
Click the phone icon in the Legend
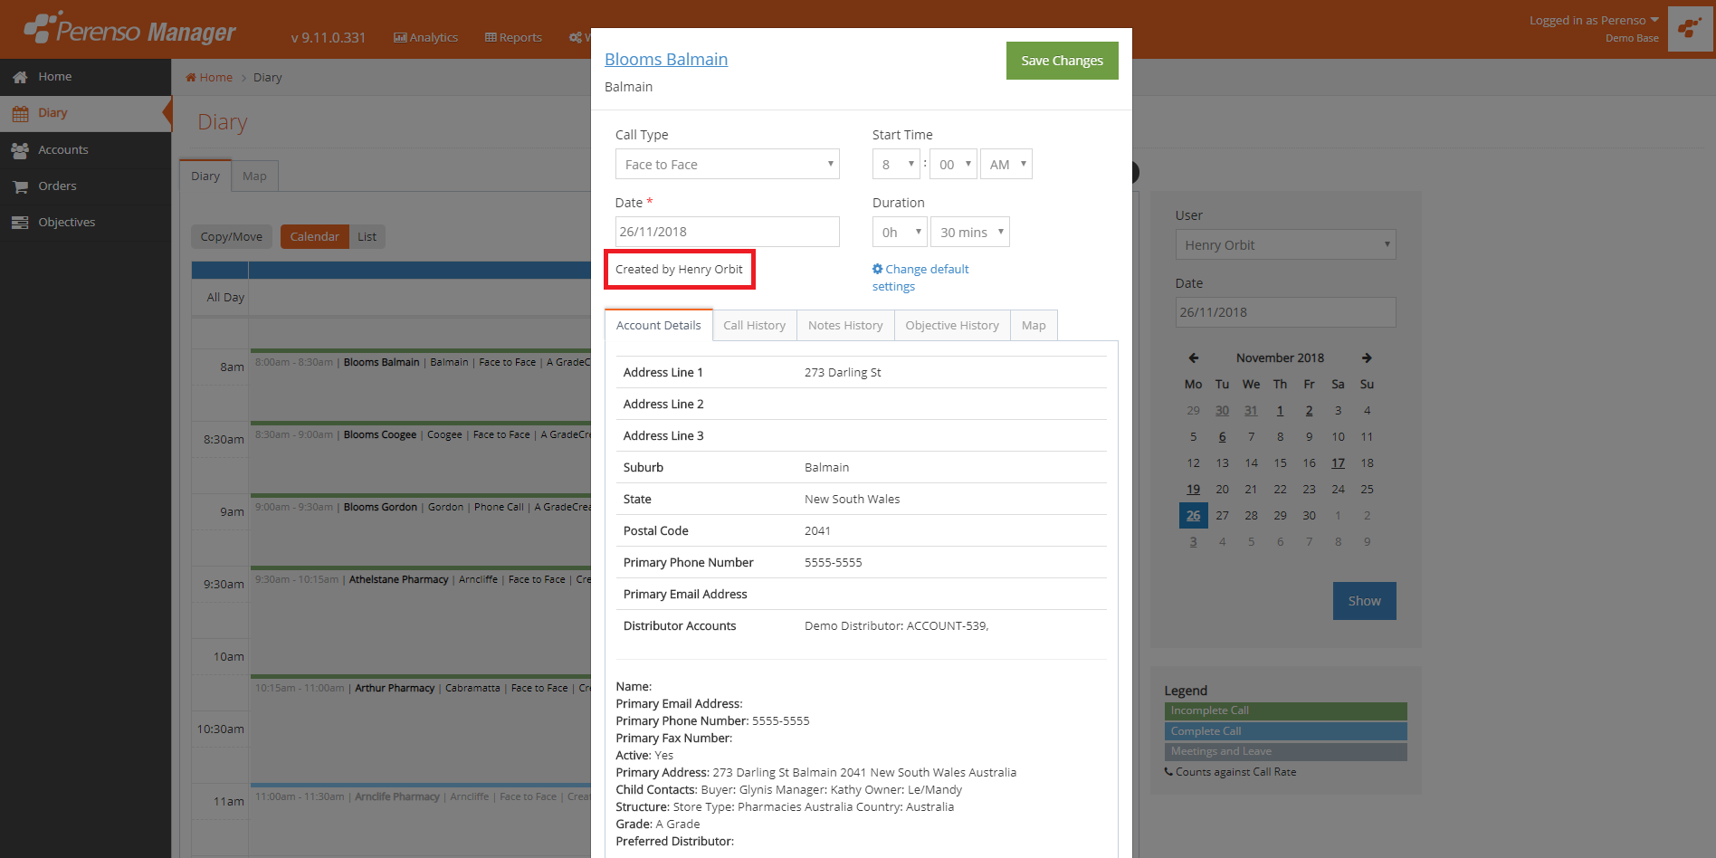tap(1168, 772)
